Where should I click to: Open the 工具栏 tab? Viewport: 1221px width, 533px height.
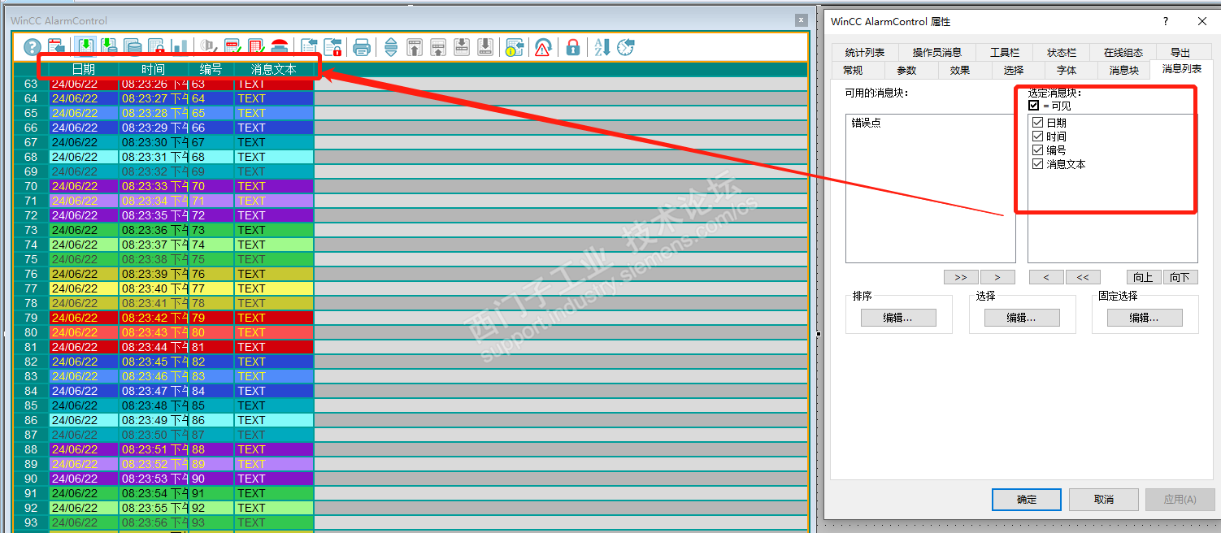pyautogui.click(x=1004, y=53)
